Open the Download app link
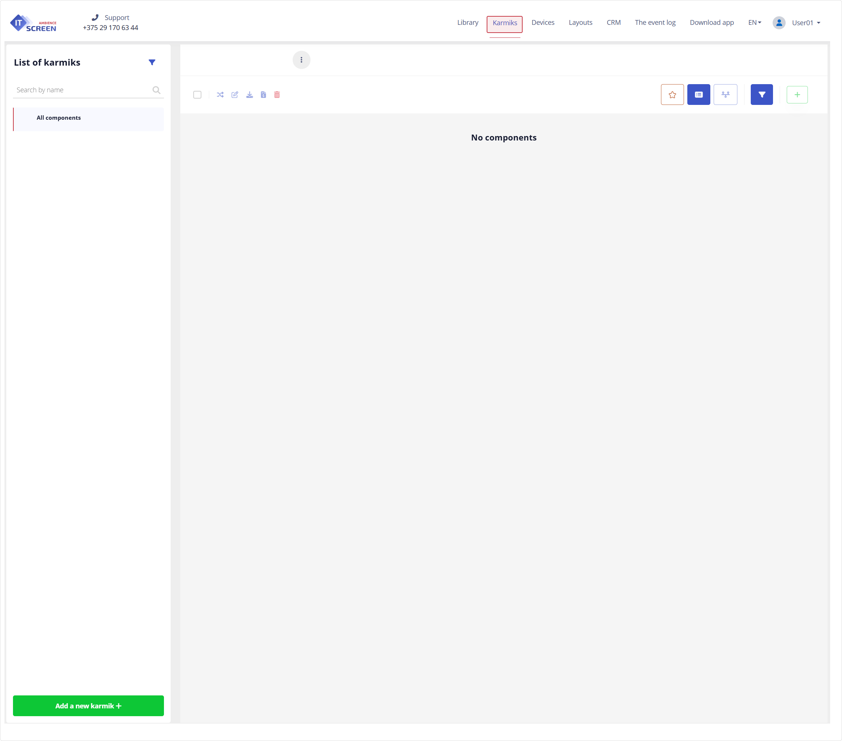This screenshot has height=741, width=842. (712, 23)
